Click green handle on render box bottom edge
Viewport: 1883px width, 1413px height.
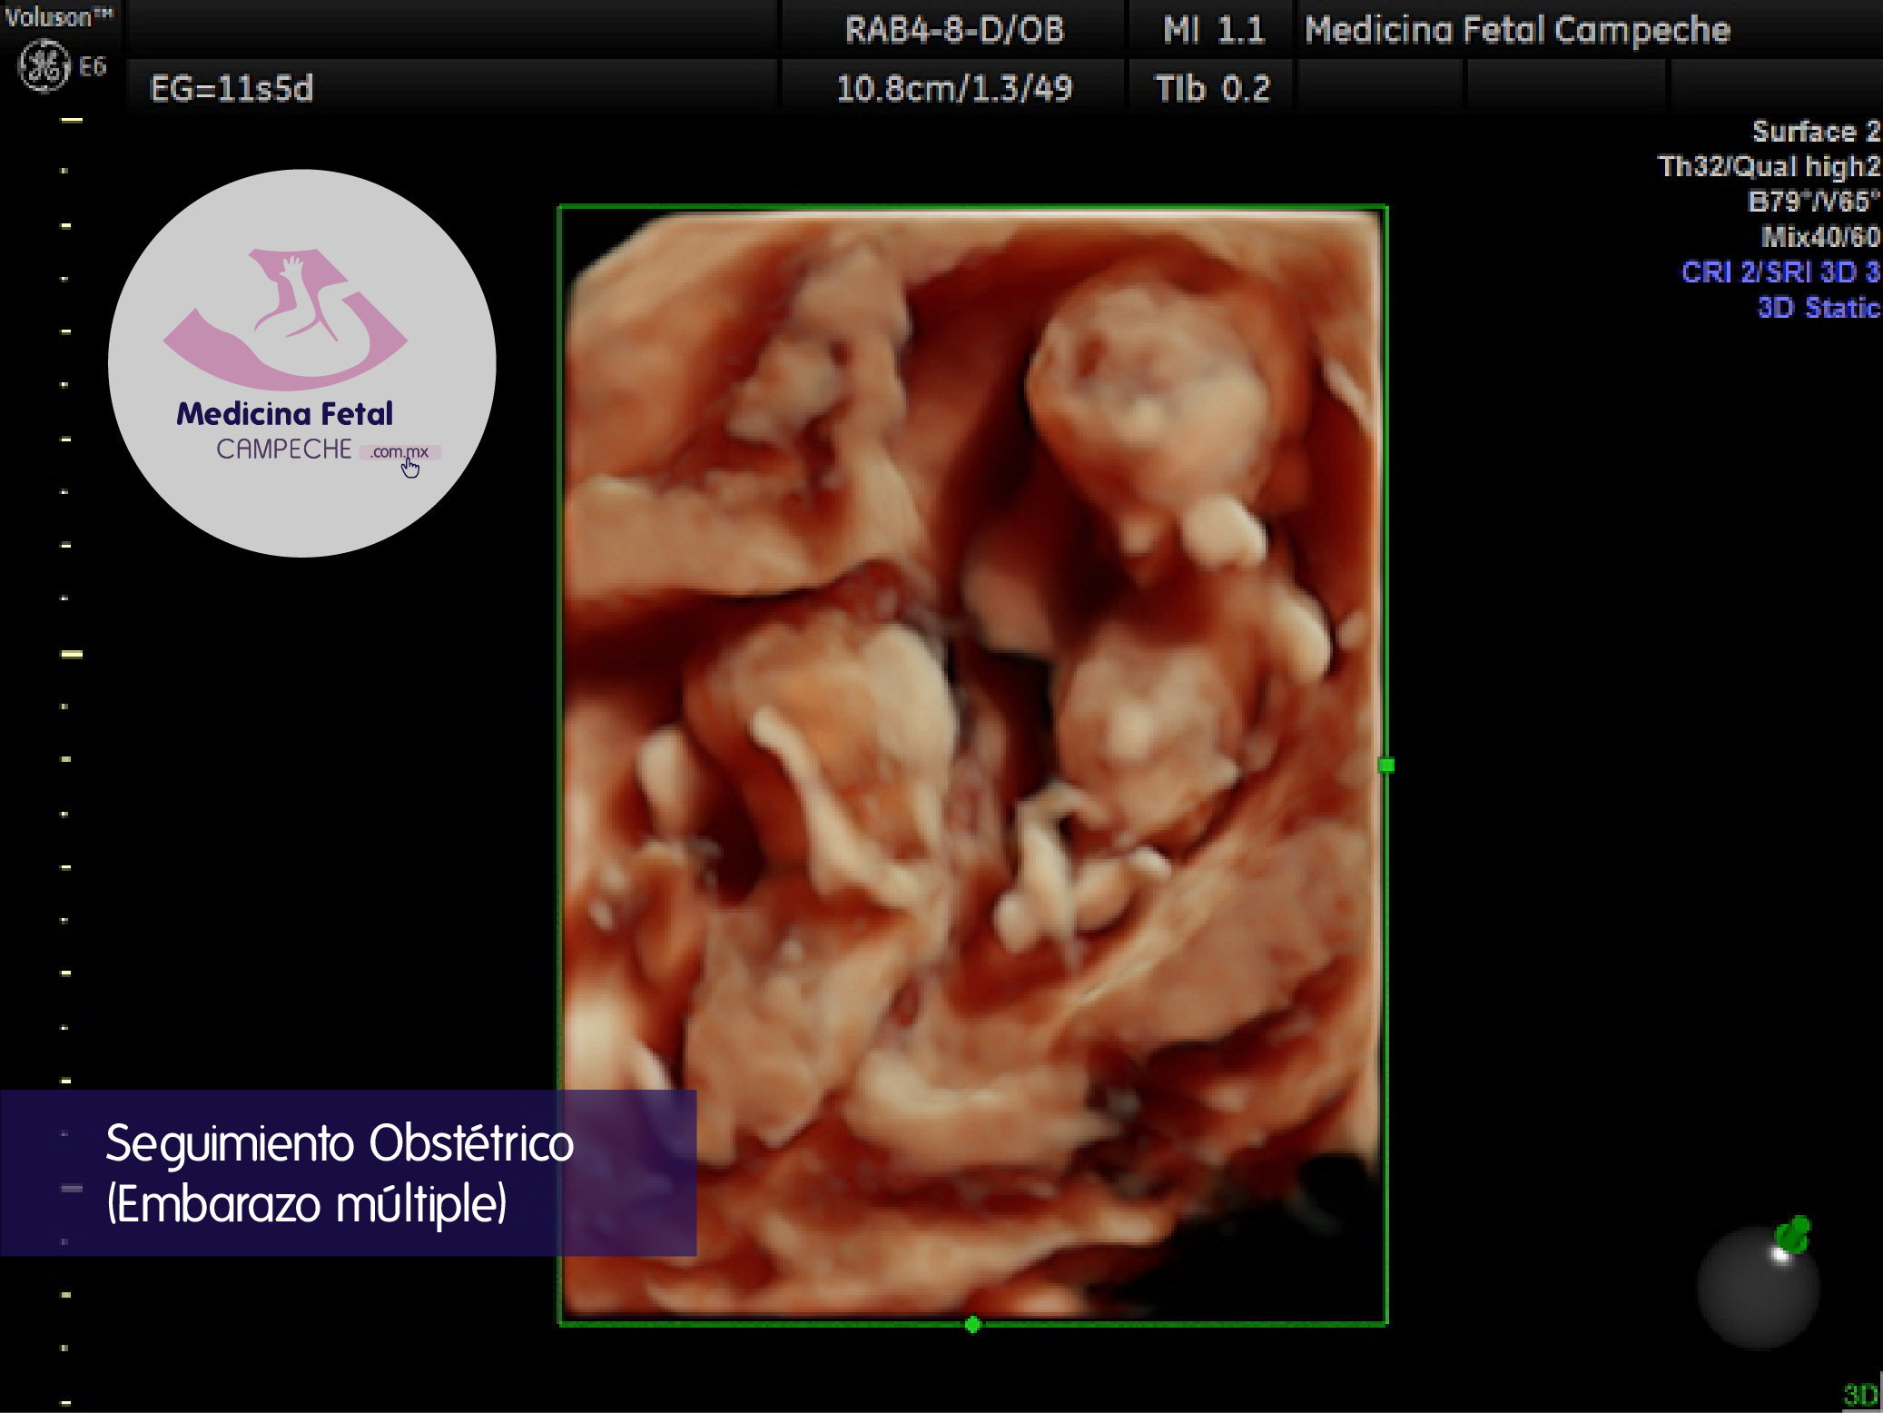[972, 1325]
